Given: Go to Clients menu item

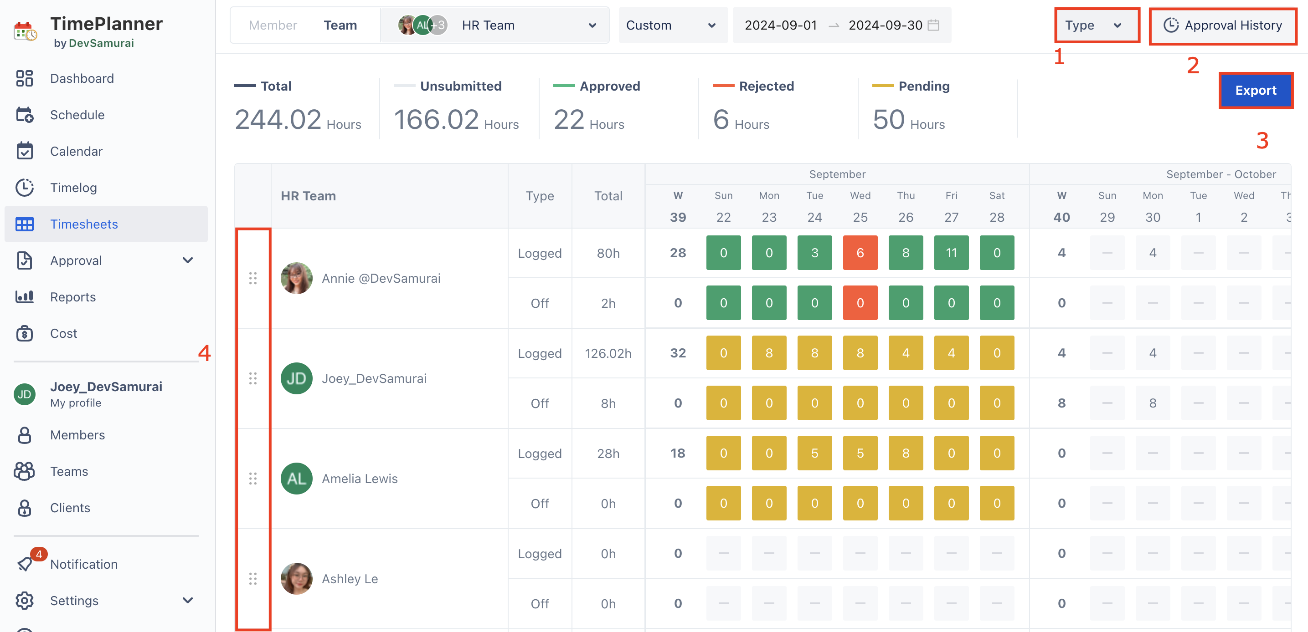Looking at the screenshot, I should [70, 508].
